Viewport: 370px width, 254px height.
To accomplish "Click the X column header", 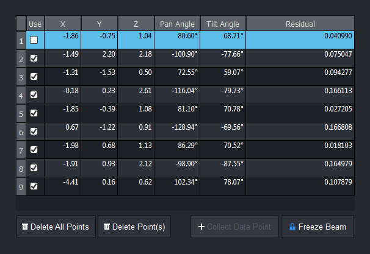I will point(62,24).
